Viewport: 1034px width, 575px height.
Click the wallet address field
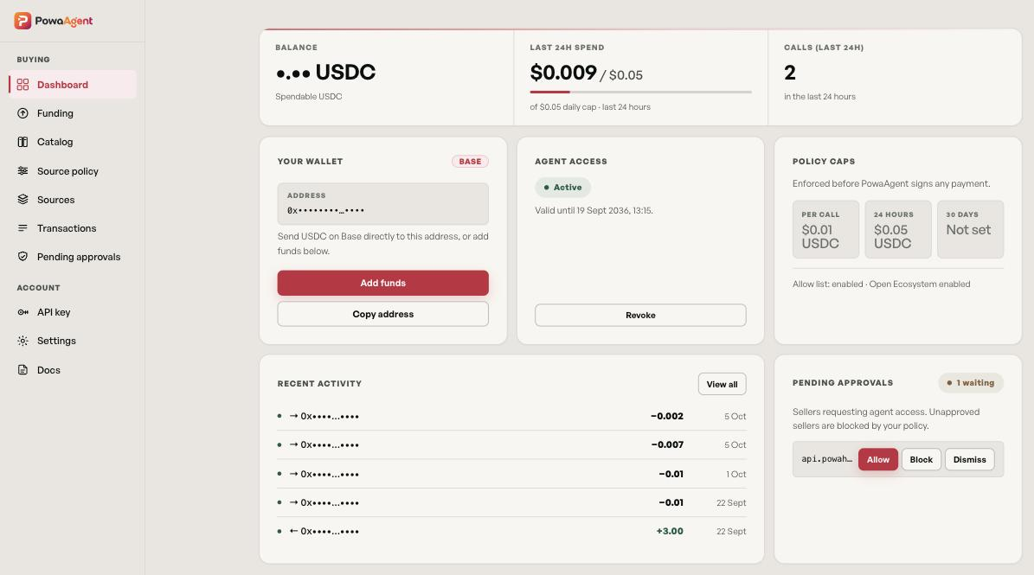382,203
